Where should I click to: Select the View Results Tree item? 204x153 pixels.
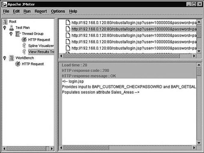pyautogui.click(x=41, y=52)
